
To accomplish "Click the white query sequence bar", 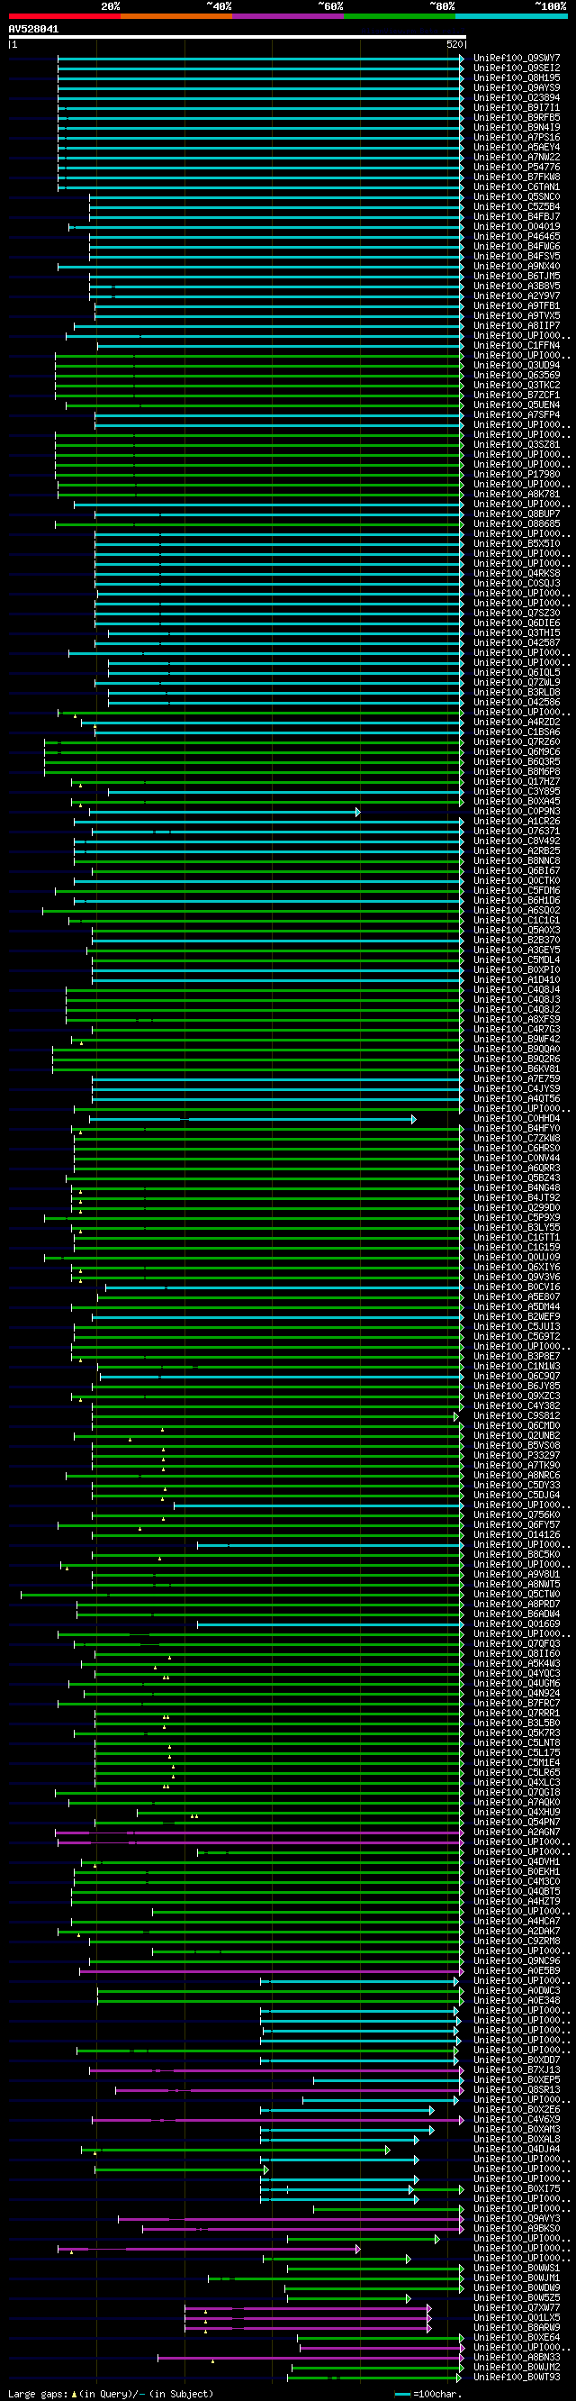I will pyautogui.click(x=237, y=37).
